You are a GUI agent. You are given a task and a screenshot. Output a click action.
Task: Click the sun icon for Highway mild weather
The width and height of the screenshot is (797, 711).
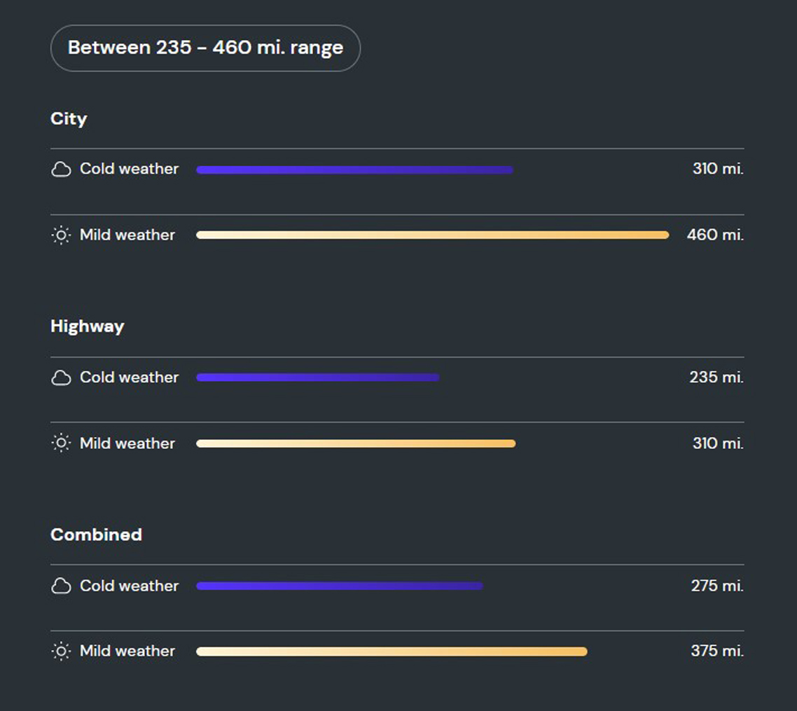pos(61,443)
